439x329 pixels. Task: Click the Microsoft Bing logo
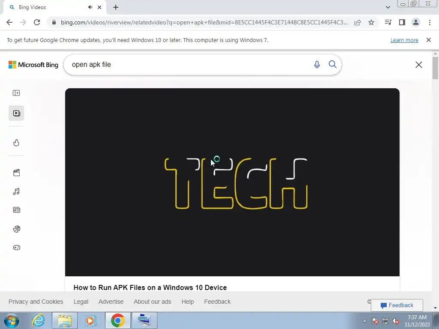pos(33,65)
